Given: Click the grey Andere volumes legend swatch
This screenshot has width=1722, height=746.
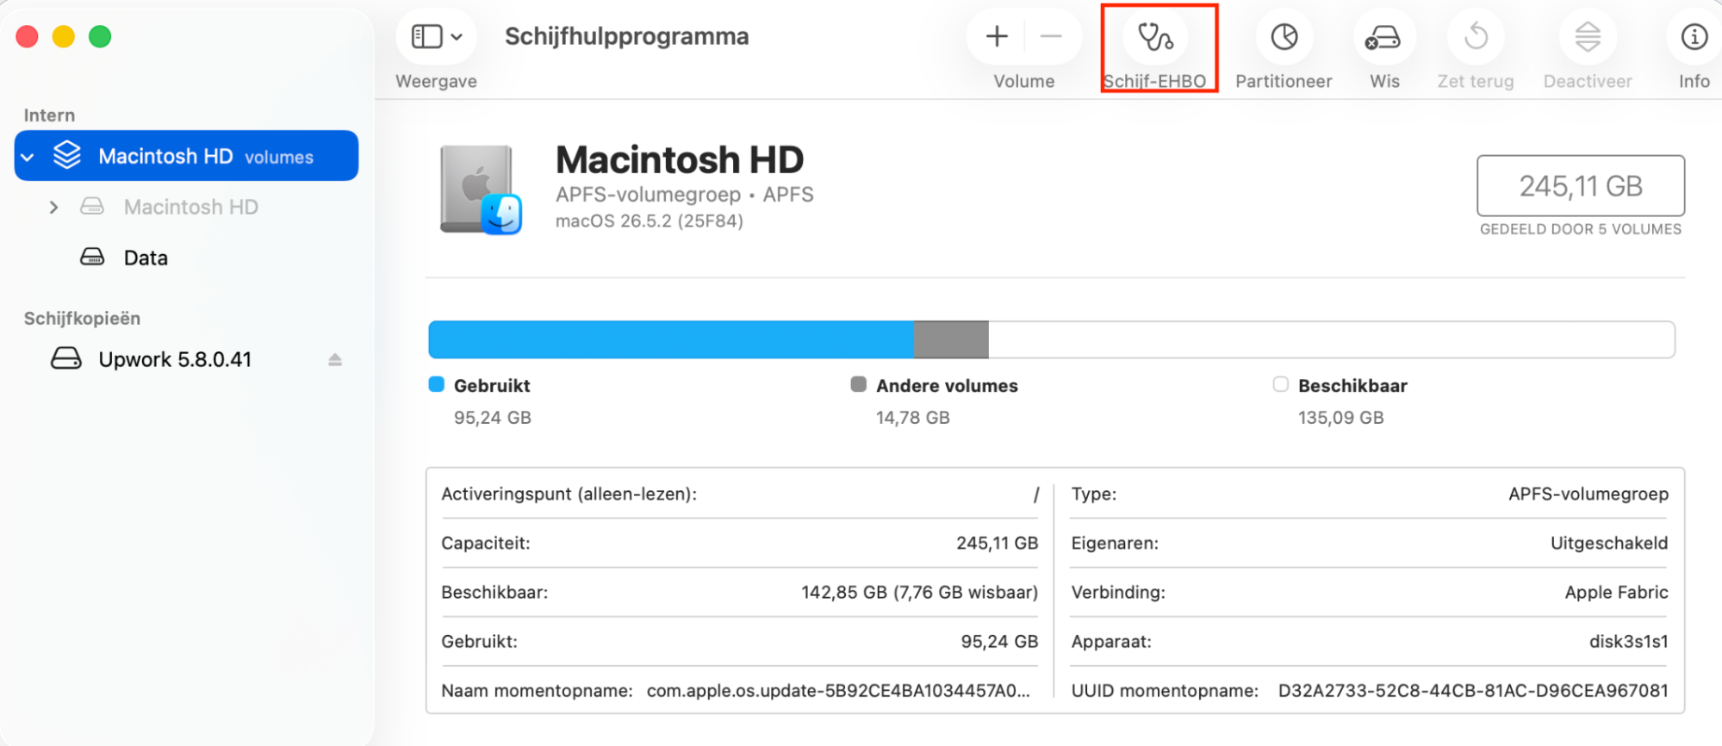Looking at the screenshot, I should coord(858,384).
